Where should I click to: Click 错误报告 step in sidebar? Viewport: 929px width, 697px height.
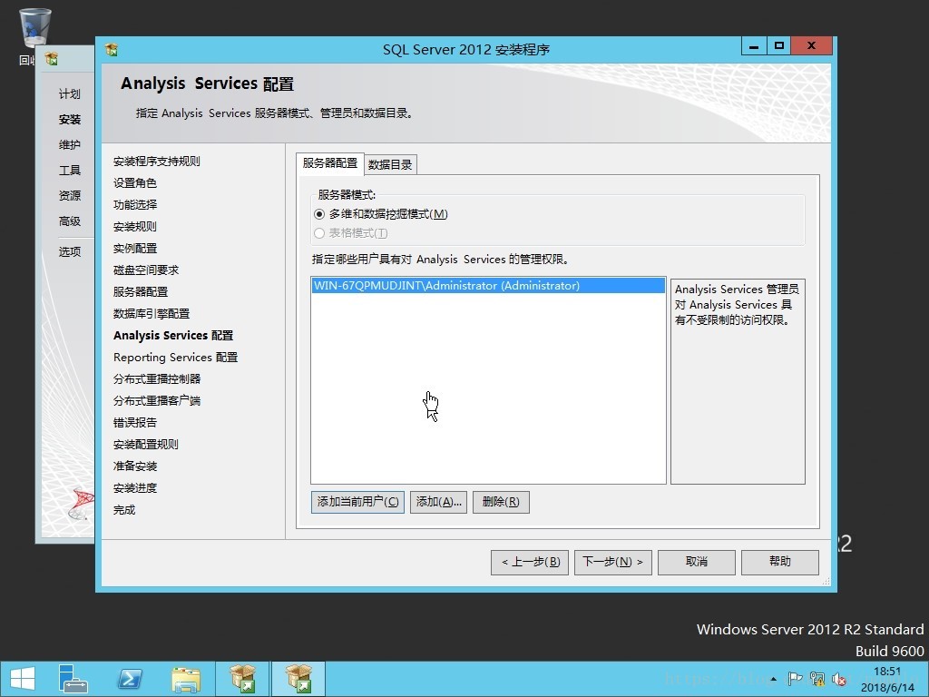pyautogui.click(x=135, y=423)
